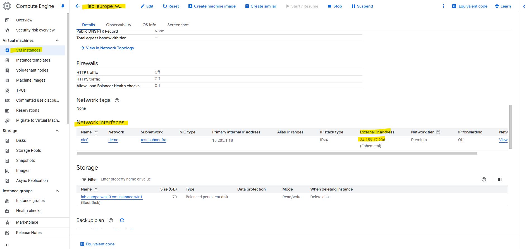Open the demo network link
The image size is (526, 249).
[113, 140]
